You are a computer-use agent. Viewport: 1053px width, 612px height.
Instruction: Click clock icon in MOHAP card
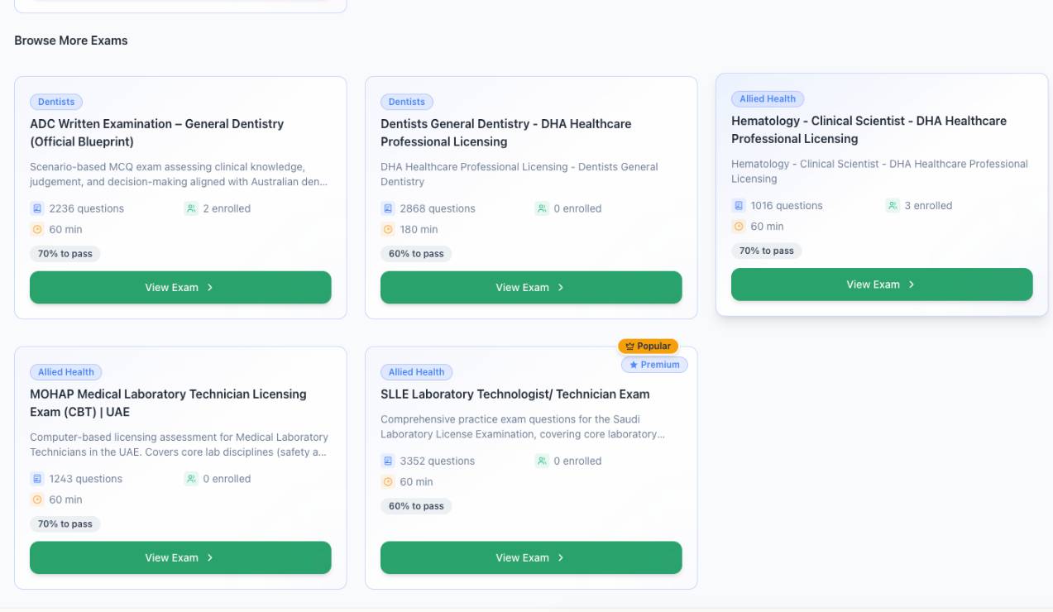coord(37,500)
